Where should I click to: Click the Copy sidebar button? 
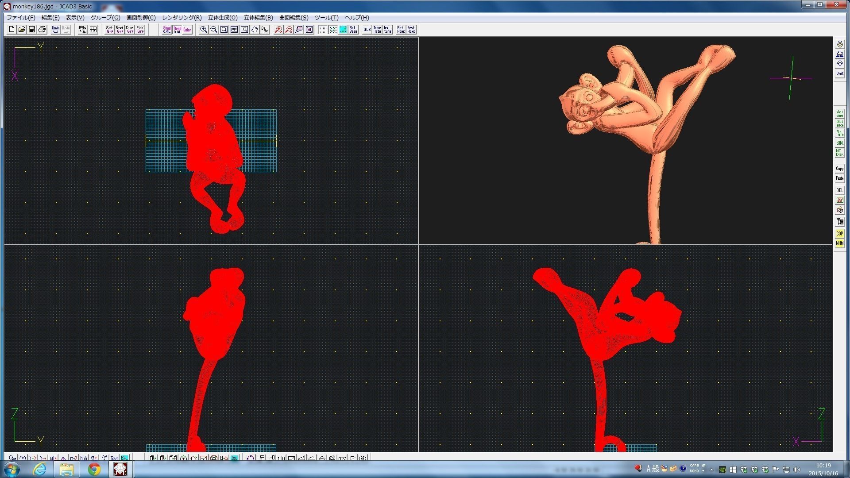pos(839,169)
